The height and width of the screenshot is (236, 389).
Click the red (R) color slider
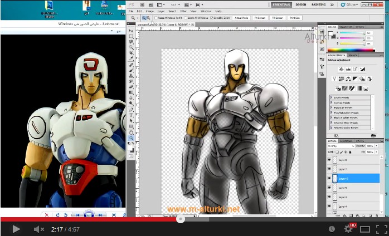(x=352, y=33)
